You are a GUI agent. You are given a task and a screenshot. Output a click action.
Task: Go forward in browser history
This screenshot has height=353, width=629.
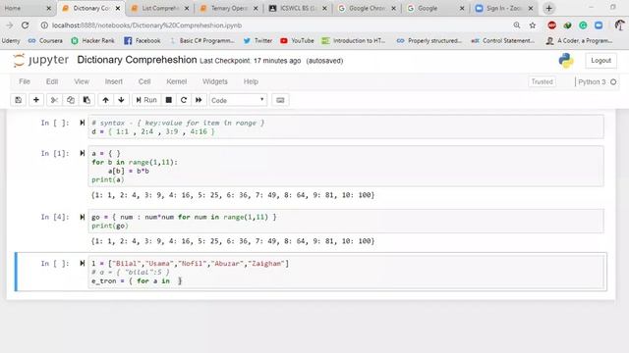[x=9, y=25]
